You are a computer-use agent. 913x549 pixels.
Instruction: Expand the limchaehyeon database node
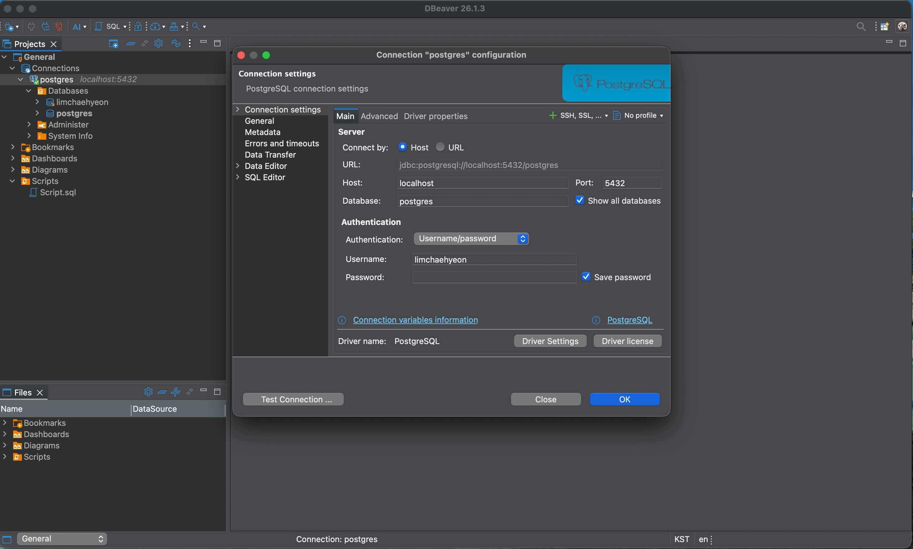pyautogui.click(x=37, y=102)
